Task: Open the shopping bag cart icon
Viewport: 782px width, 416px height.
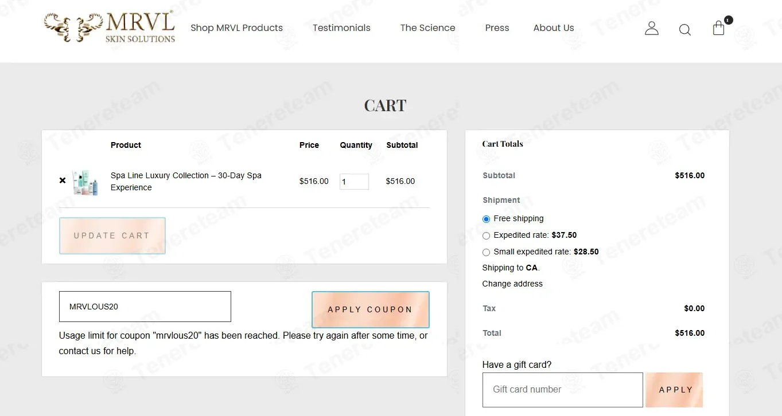Action: 719,28
